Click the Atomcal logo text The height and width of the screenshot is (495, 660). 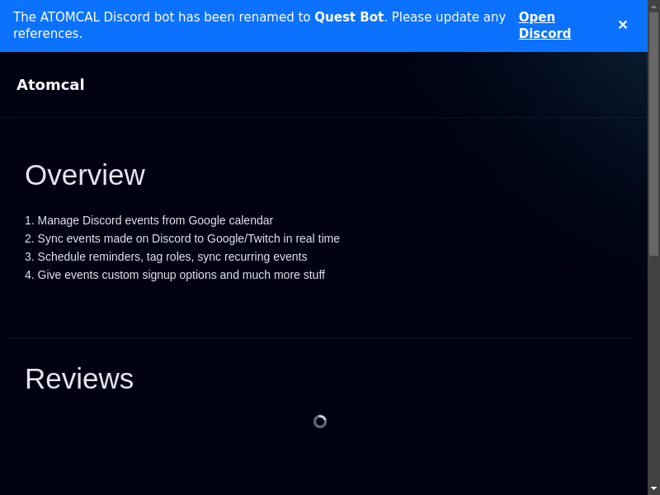tap(50, 85)
